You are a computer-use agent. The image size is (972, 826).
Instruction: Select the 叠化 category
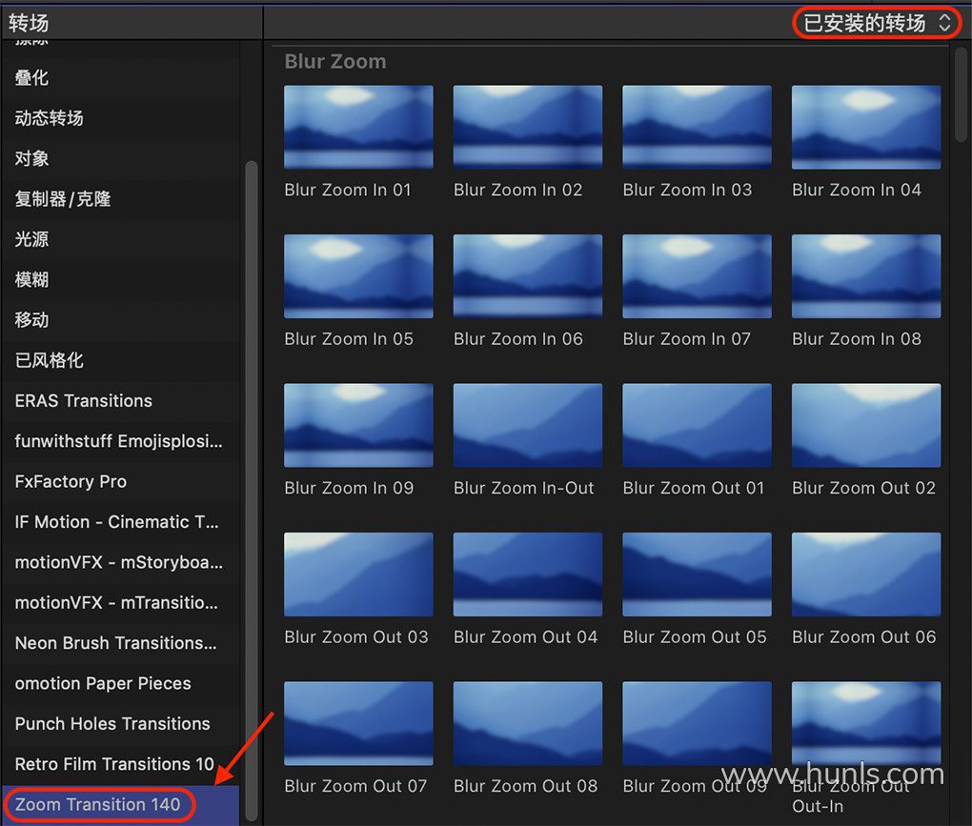click(120, 78)
